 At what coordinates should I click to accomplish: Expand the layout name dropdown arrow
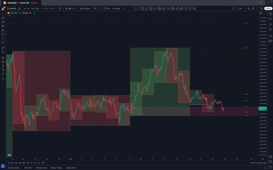(244, 9)
